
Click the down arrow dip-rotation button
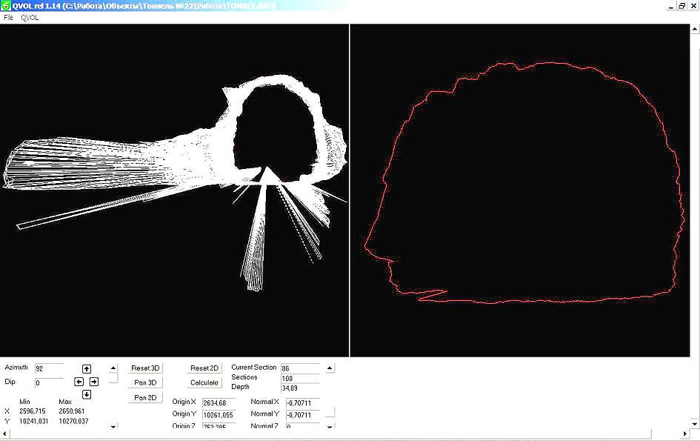pyautogui.click(x=87, y=394)
